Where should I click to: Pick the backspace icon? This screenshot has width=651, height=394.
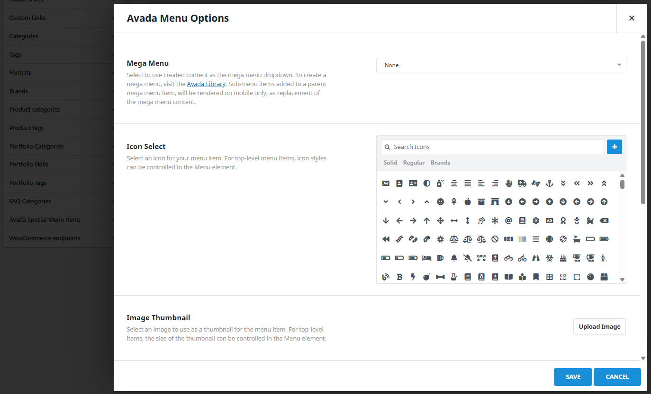(x=604, y=220)
